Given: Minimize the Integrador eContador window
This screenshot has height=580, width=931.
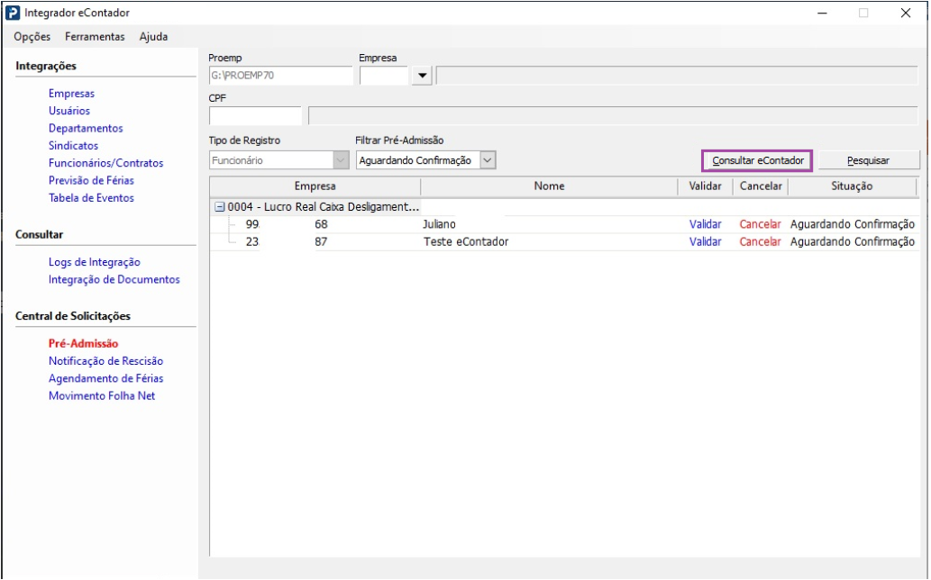Looking at the screenshot, I should click(822, 13).
